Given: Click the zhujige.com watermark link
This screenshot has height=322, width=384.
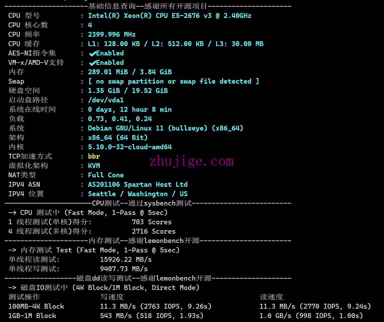Looking at the screenshot, I should (191, 161).
